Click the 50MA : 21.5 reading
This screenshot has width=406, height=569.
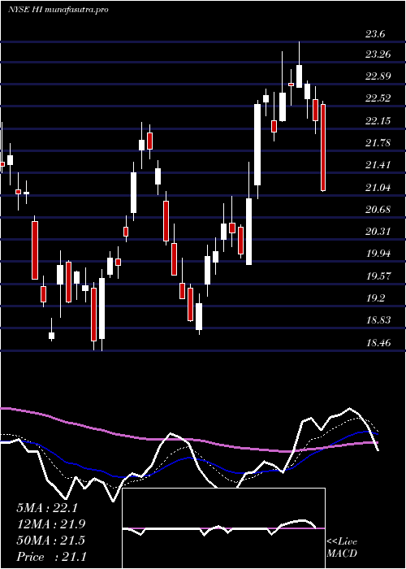coord(50,541)
